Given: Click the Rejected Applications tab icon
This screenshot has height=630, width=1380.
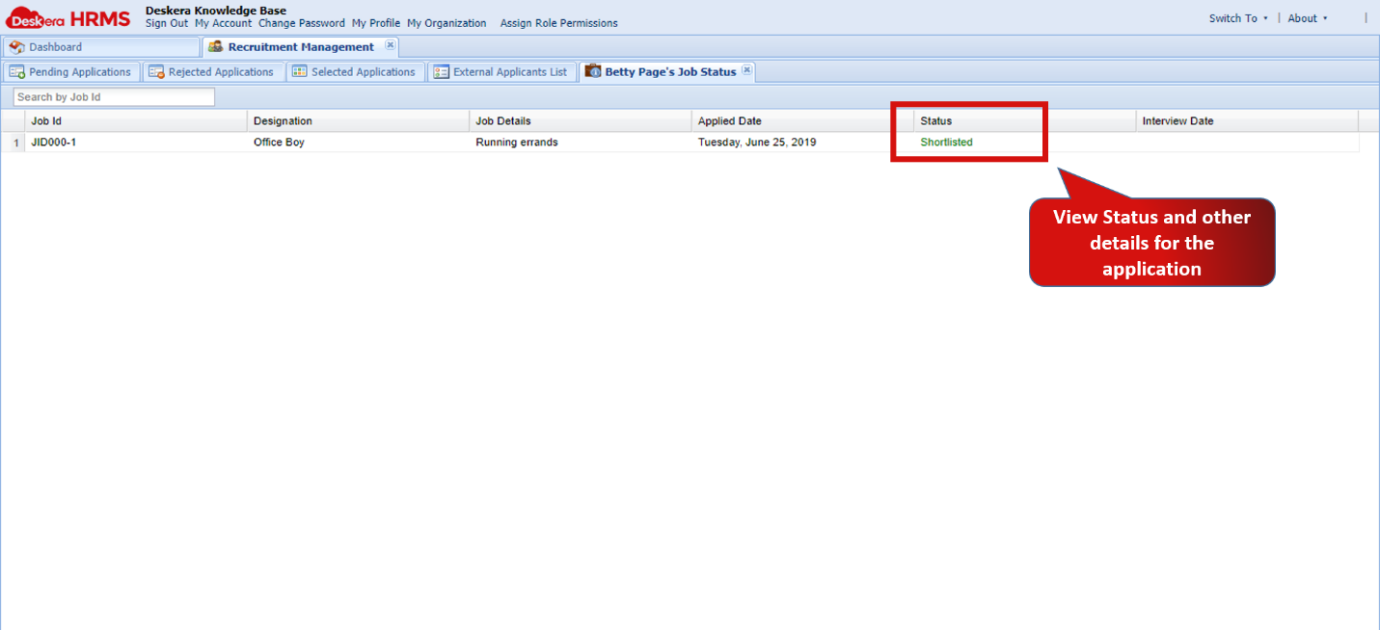Looking at the screenshot, I should [x=157, y=72].
